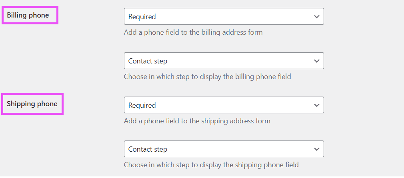The width and height of the screenshot is (404, 178).
Task: Click the 'Required' value text beside Shipping phone
Action: (x=142, y=105)
